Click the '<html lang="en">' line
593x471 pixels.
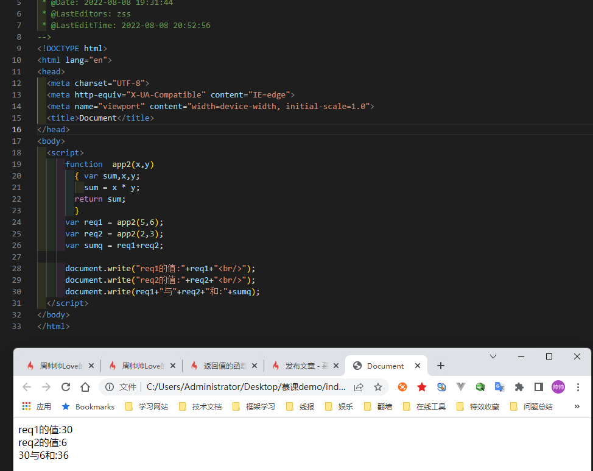point(74,60)
